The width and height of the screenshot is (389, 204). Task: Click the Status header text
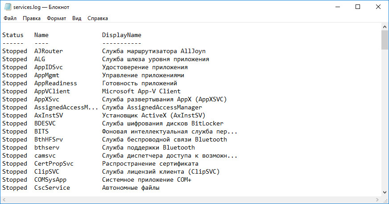click(x=13, y=35)
